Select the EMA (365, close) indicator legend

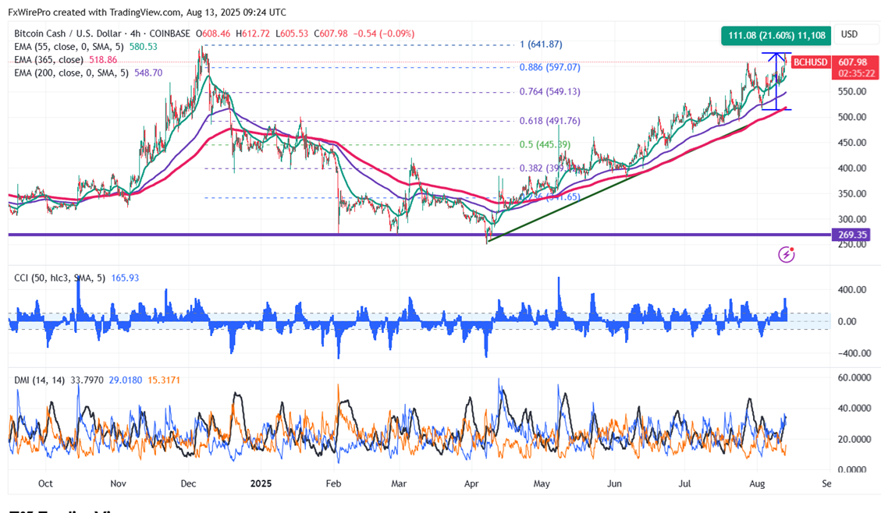49,59
